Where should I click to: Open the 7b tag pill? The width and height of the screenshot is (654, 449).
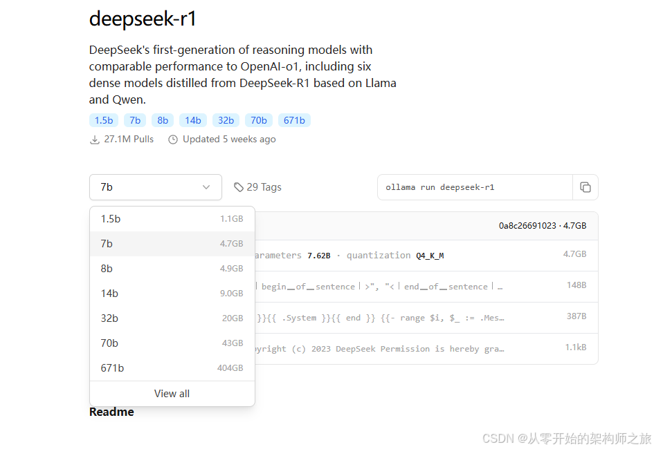[134, 120]
